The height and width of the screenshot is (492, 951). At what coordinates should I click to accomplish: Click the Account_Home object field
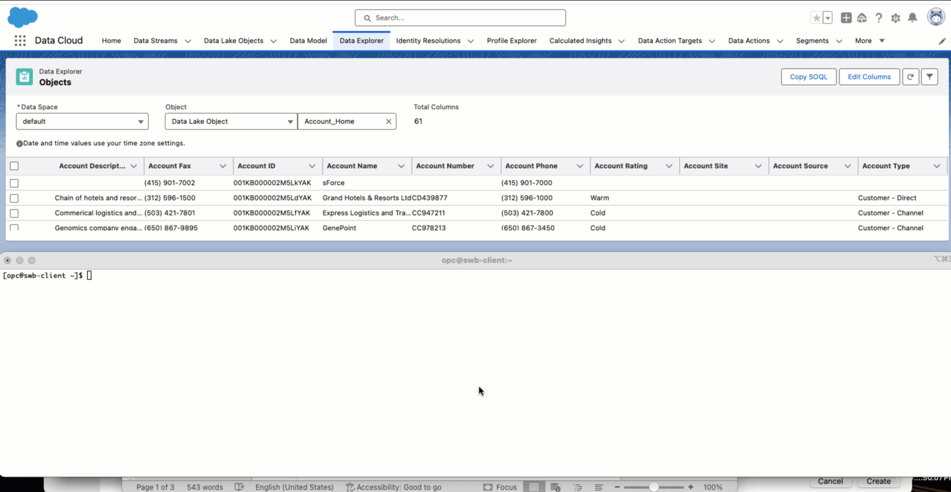347,122
